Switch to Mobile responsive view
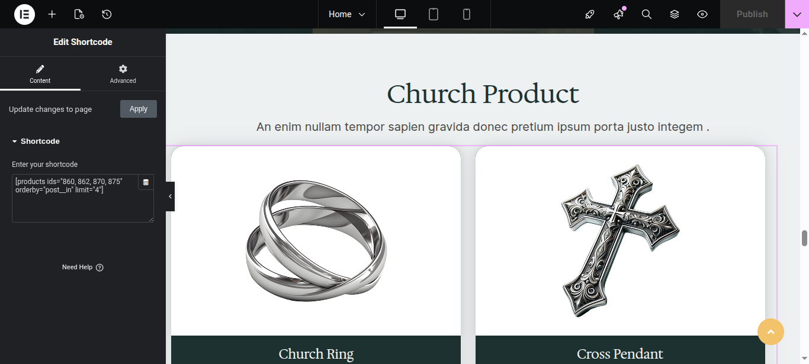 (x=467, y=14)
